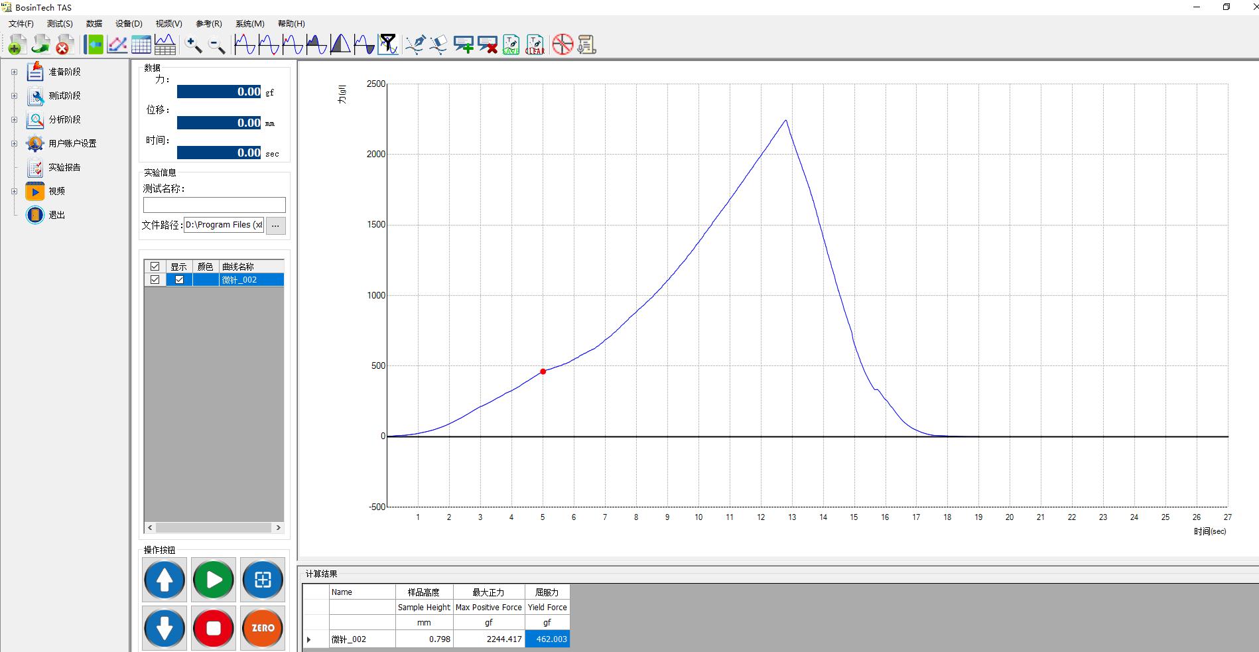
Task: Select the positive peak marker curve icon
Action: point(245,44)
